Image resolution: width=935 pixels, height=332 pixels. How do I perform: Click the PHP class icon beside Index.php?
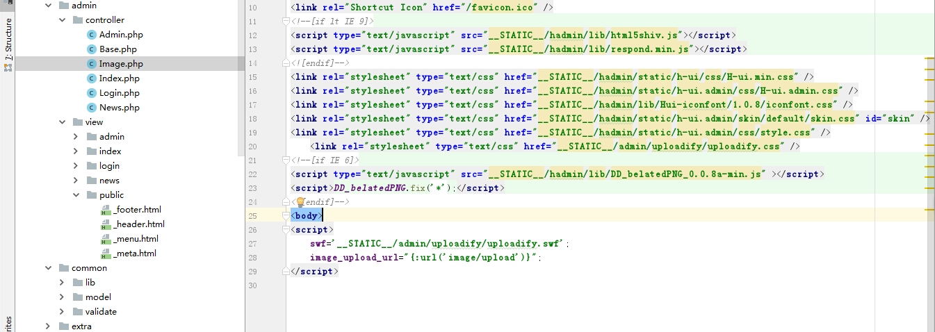[x=92, y=78]
